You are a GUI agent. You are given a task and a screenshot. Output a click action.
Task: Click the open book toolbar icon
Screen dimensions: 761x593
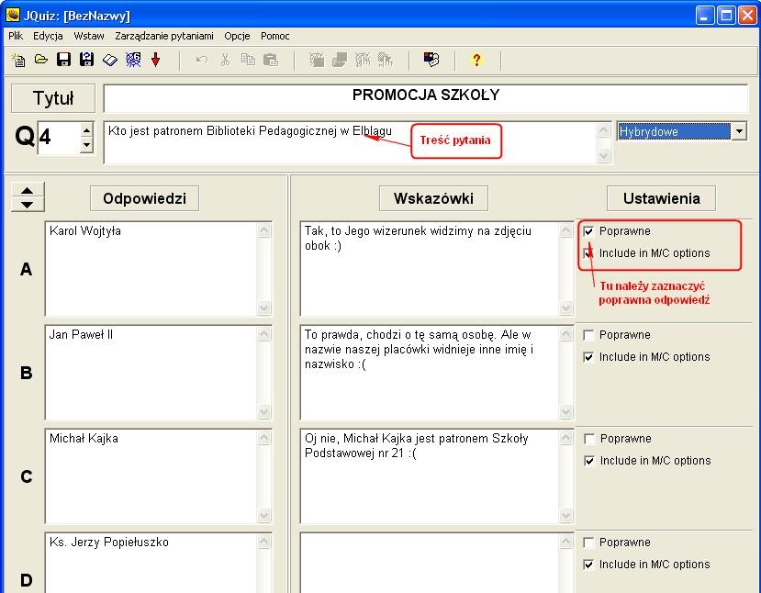[109, 60]
